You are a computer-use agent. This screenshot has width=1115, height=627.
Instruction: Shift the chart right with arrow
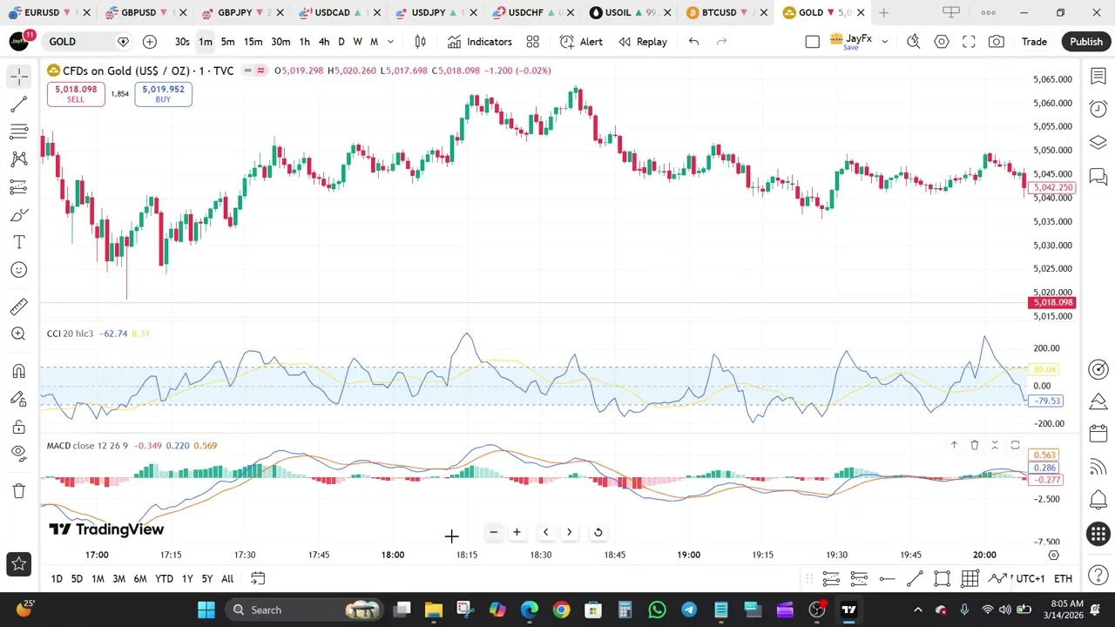tap(569, 532)
